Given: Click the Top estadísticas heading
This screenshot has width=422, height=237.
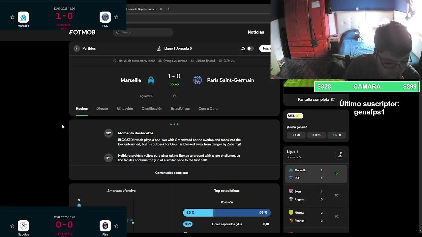Looking at the screenshot, I should pos(227,191).
